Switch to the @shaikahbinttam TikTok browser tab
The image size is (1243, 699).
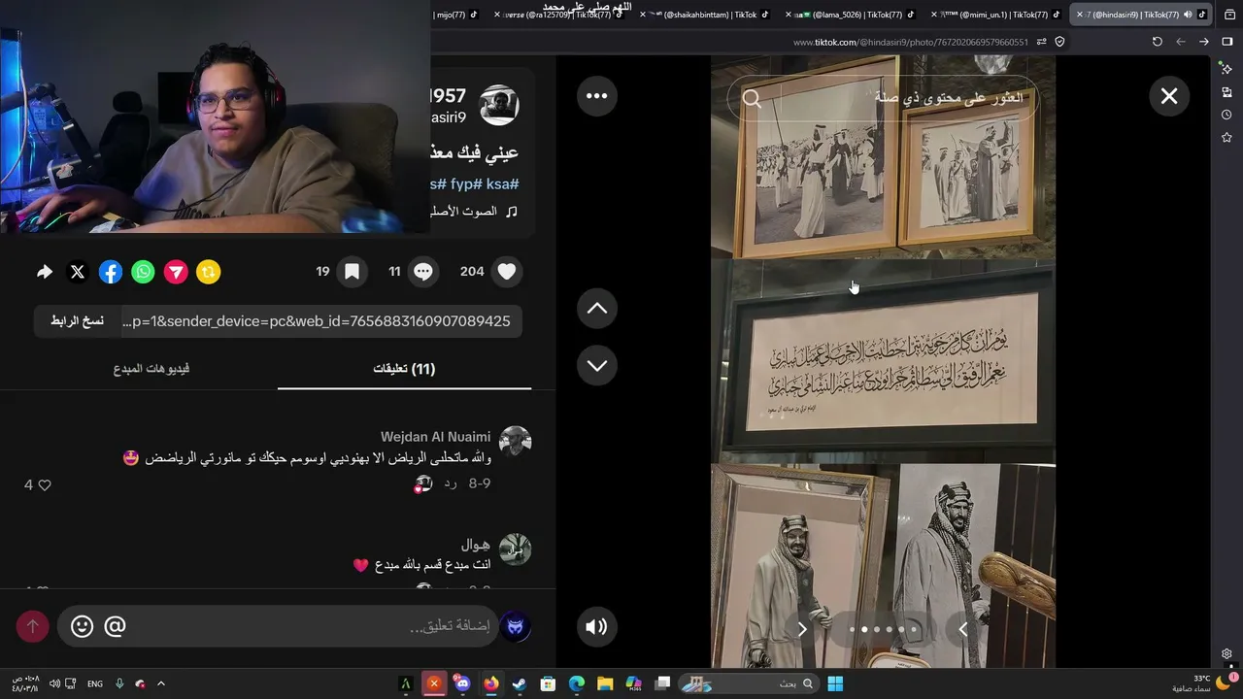704,15
